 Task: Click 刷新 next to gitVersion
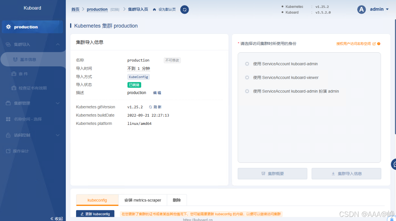coord(157,107)
